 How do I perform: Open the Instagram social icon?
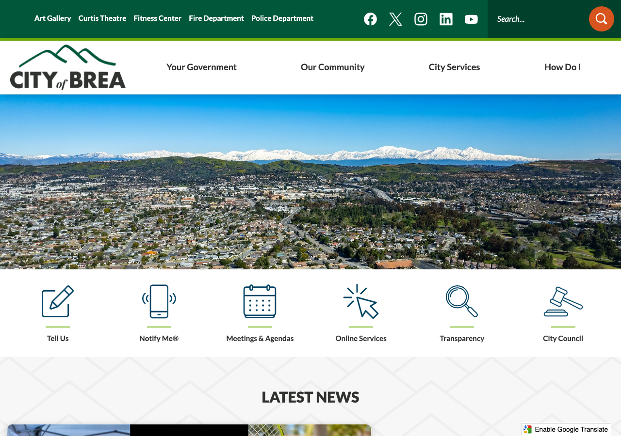421,19
